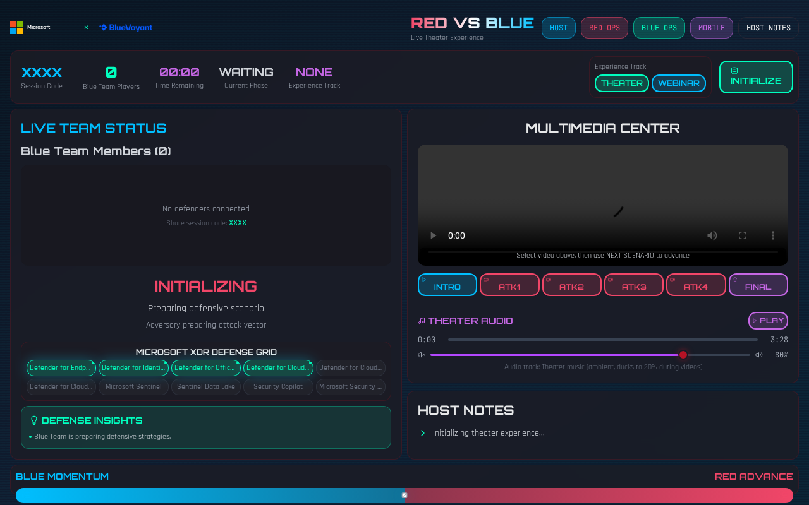Click the RED VS BLUE title
The width and height of the screenshot is (809, 505).
473,23
